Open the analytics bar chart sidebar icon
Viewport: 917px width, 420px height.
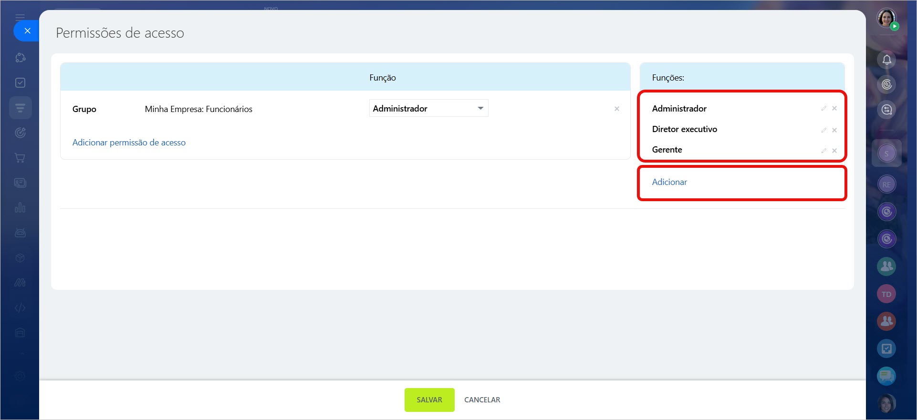20,208
